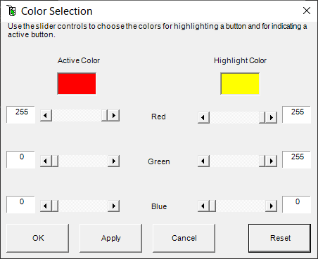Click the red Active Color swatch
Viewport: 318px width, 259px height.
coord(77,84)
